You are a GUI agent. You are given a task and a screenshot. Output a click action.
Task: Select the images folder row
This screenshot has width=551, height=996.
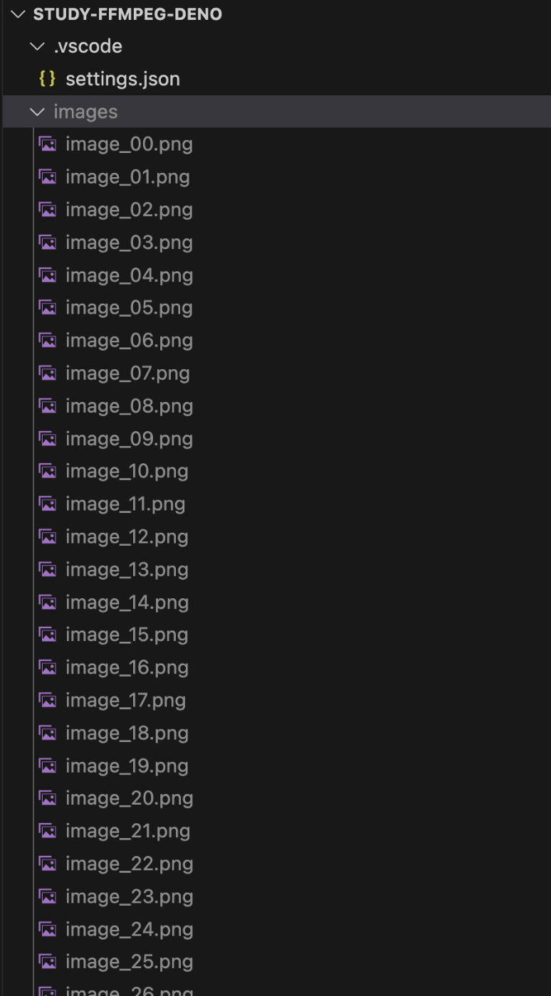point(277,112)
